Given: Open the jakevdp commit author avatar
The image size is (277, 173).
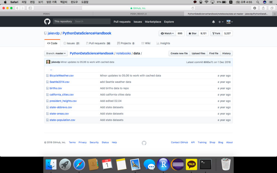Looking at the screenshot, I should click(x=48, y=62).
